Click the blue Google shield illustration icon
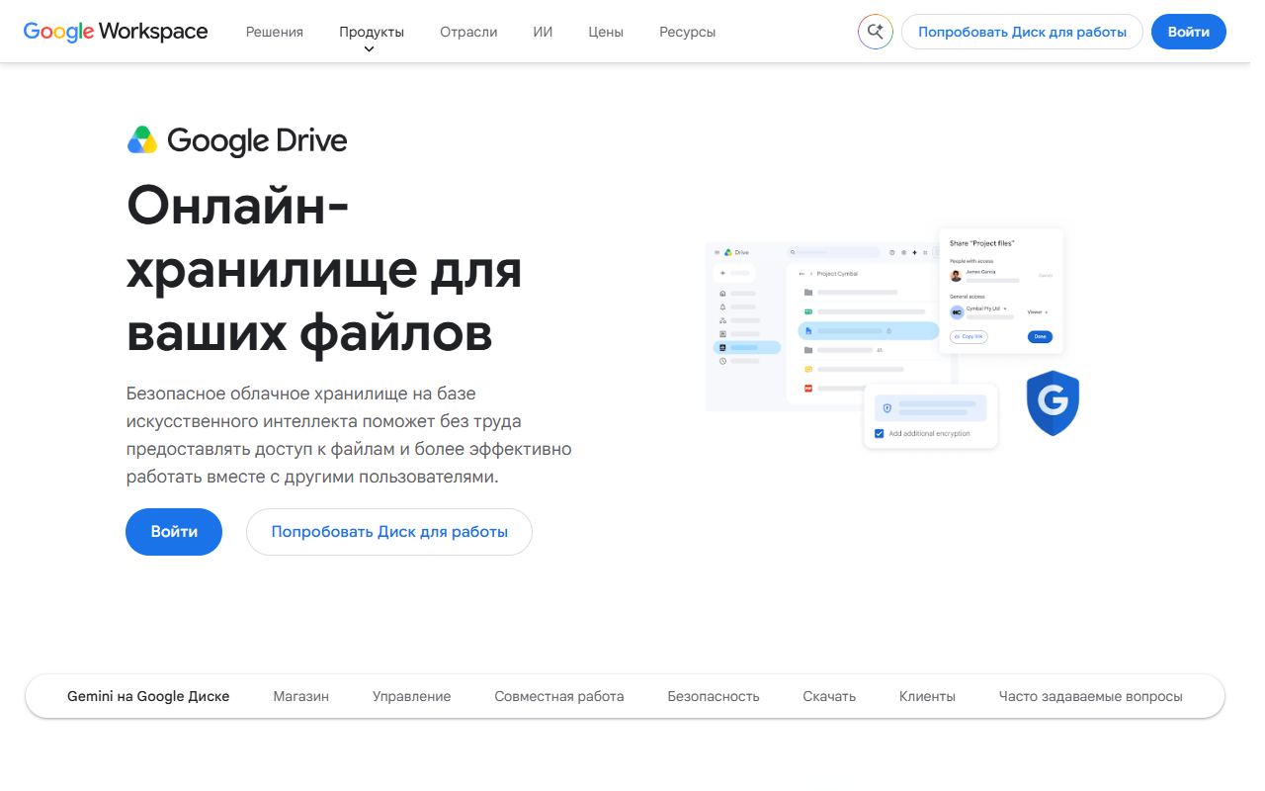 point(1053,402)
